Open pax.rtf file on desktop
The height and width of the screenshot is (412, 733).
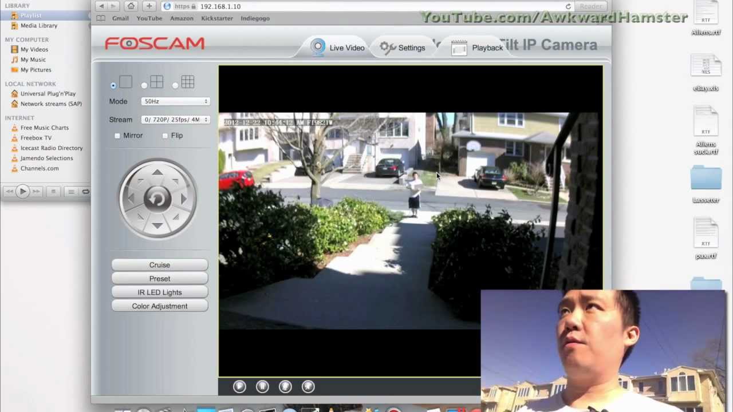point(706,239)
